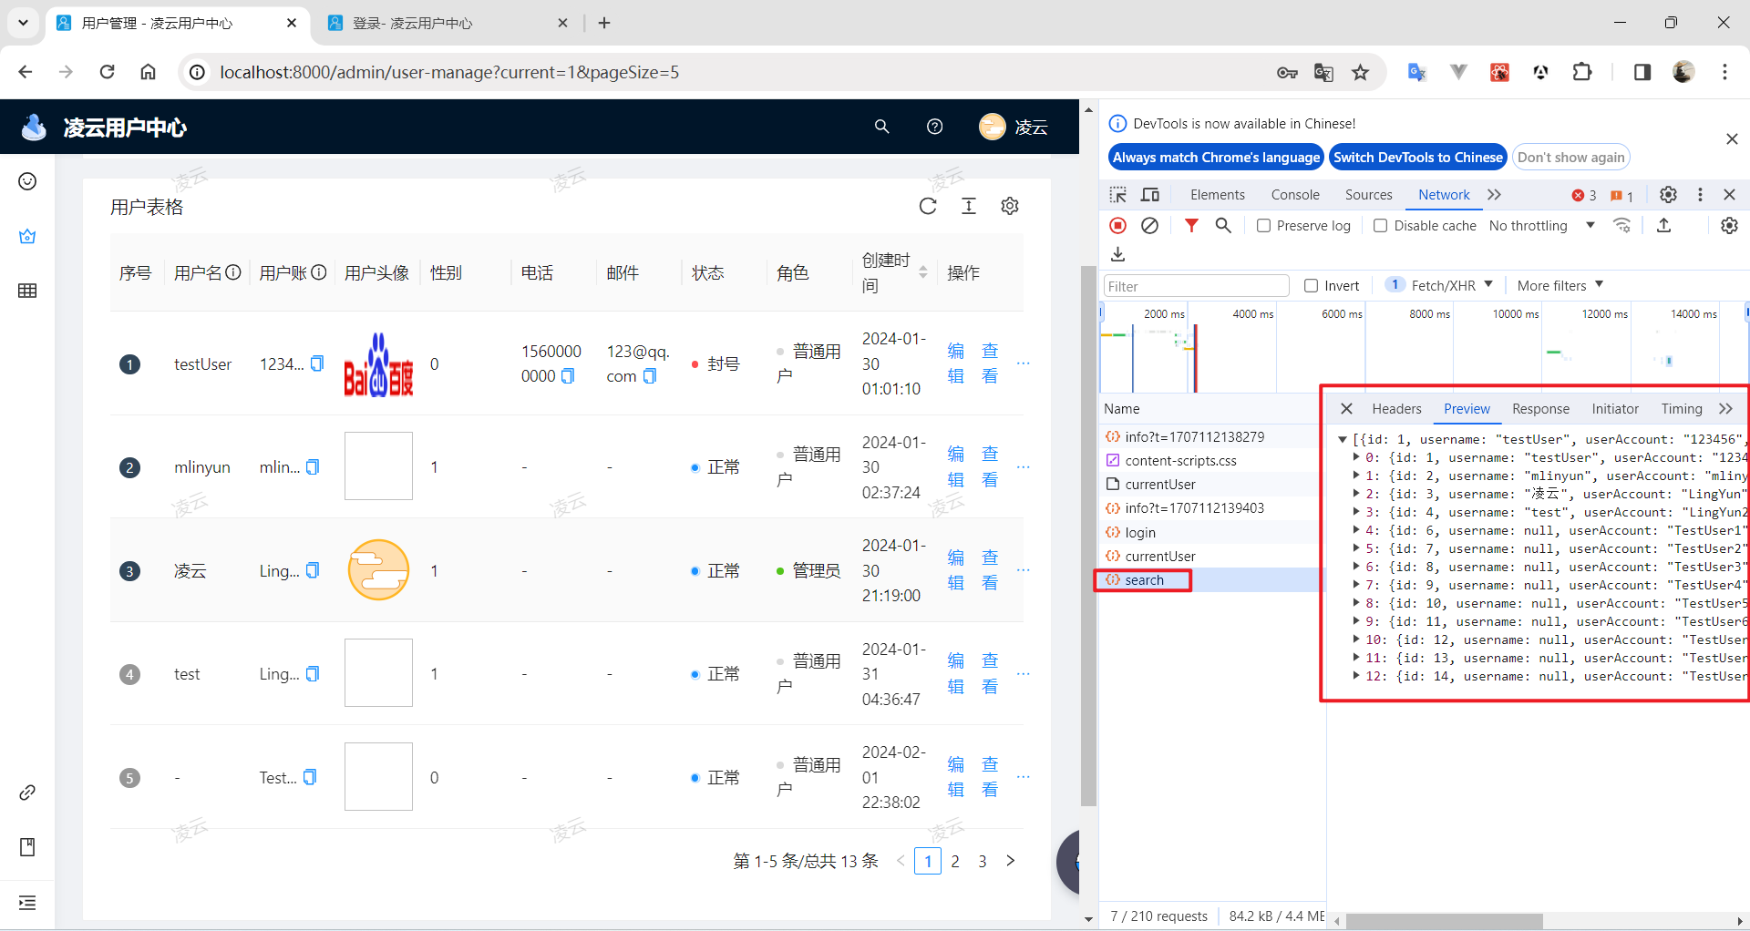The image size is (1750, 931).
Task: Enable the Preserve log checkbox
Action: [x=1264, y=226]
